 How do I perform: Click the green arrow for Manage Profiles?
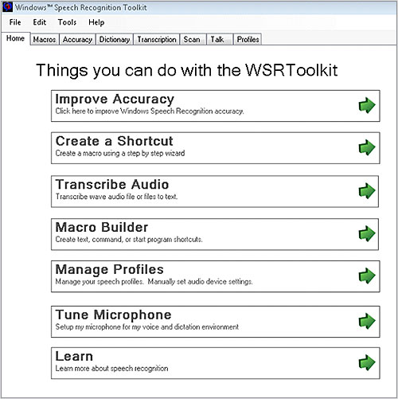(367, 276)
